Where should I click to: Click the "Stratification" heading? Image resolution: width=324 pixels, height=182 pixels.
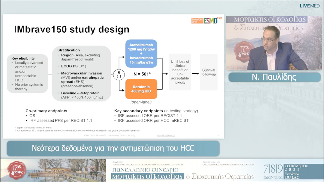click(69, 50)
